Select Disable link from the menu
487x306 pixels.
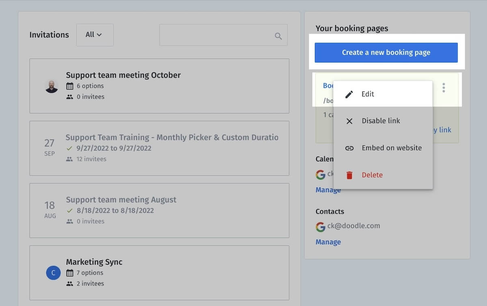[x=381, y=121]
